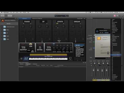Screen dimensions: 124x93
Task: Choose Off in the controller menu
Action: click(112, 21)
